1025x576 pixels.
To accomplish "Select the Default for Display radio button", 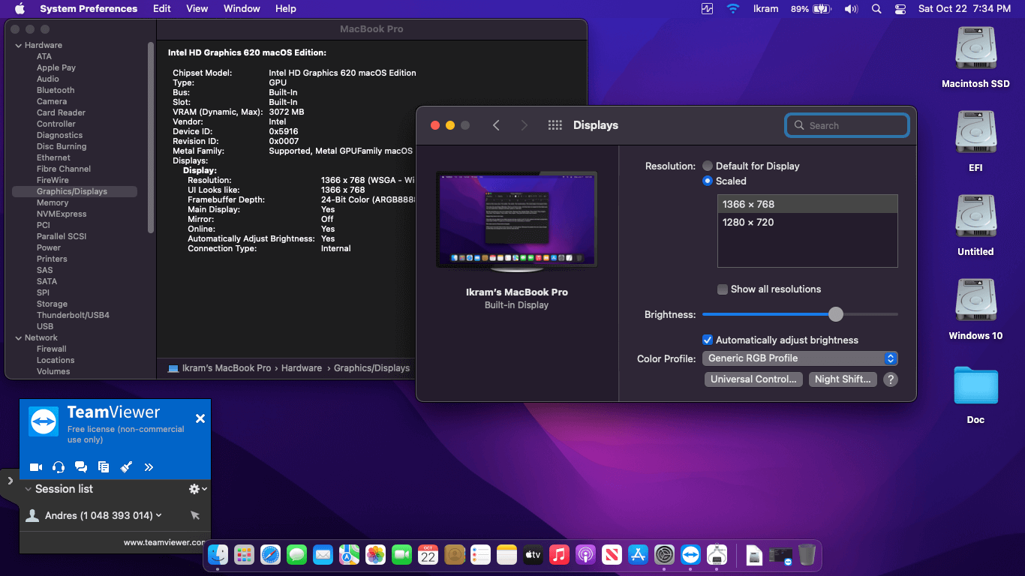I will tap(708, 166).
